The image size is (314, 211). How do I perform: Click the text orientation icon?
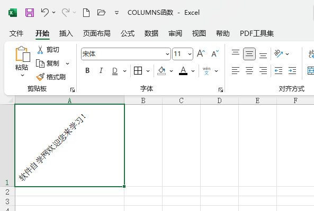click(x=279, y=53)
